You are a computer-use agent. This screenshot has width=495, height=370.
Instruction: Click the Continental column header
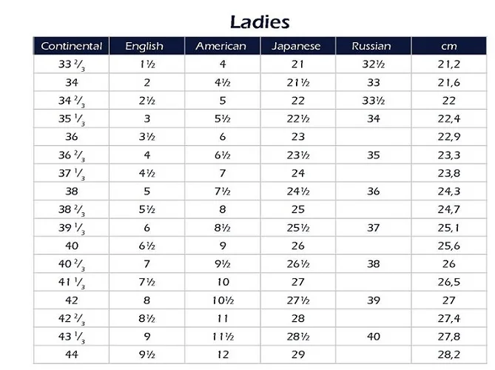71,46
